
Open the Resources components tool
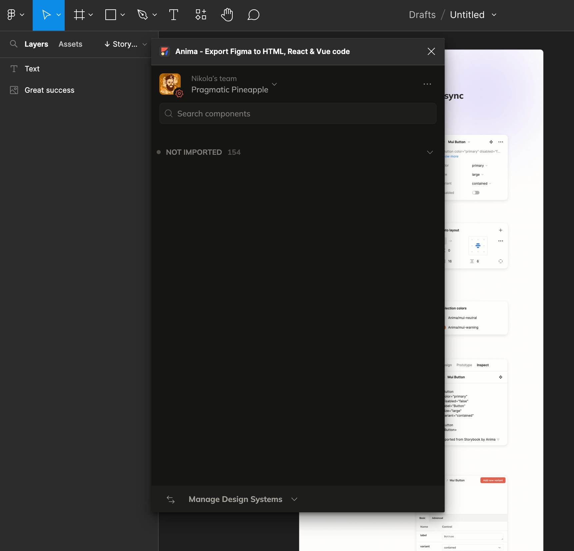tap(201, 15)
